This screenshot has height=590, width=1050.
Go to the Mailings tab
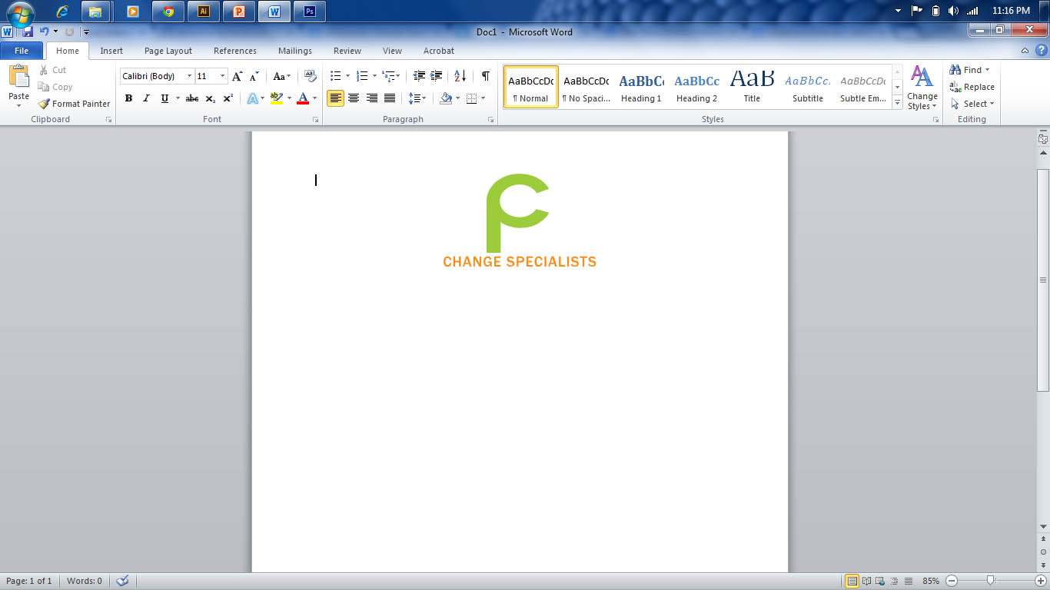(295, 51)
